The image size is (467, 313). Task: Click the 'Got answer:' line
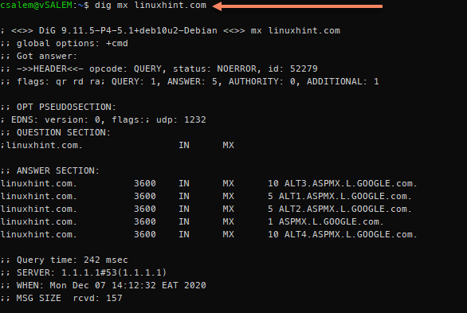(x=47, y=56)
